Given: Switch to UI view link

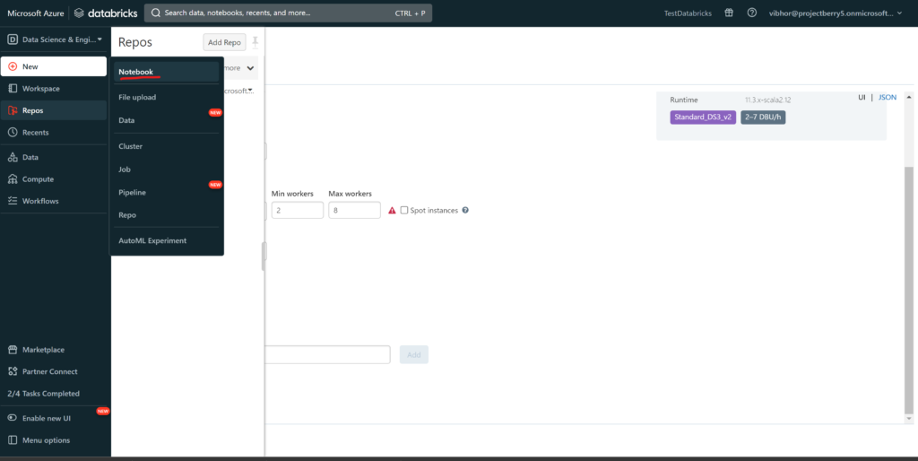Looking at the screenshot, I should 862,97.
